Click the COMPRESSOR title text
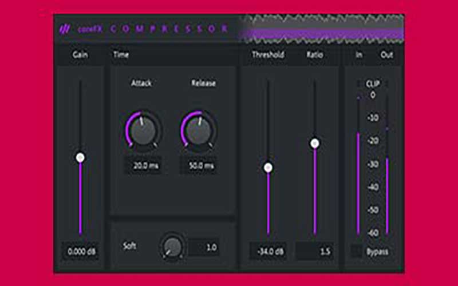Screen dimensions: 458x286 (169, 29)
